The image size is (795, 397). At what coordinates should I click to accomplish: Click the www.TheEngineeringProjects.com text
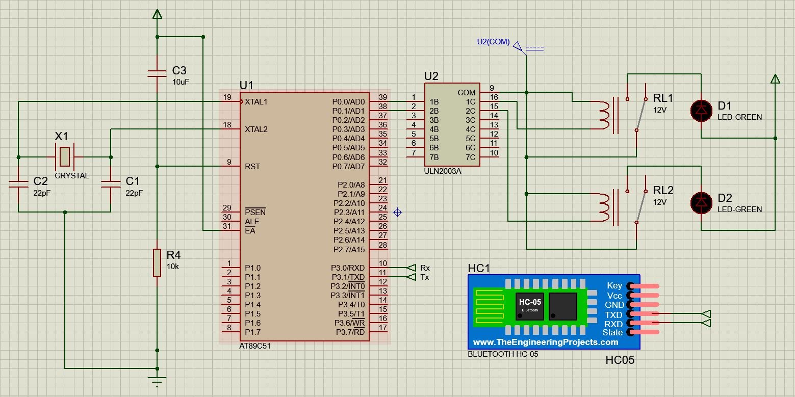click(x=546, y=342)
